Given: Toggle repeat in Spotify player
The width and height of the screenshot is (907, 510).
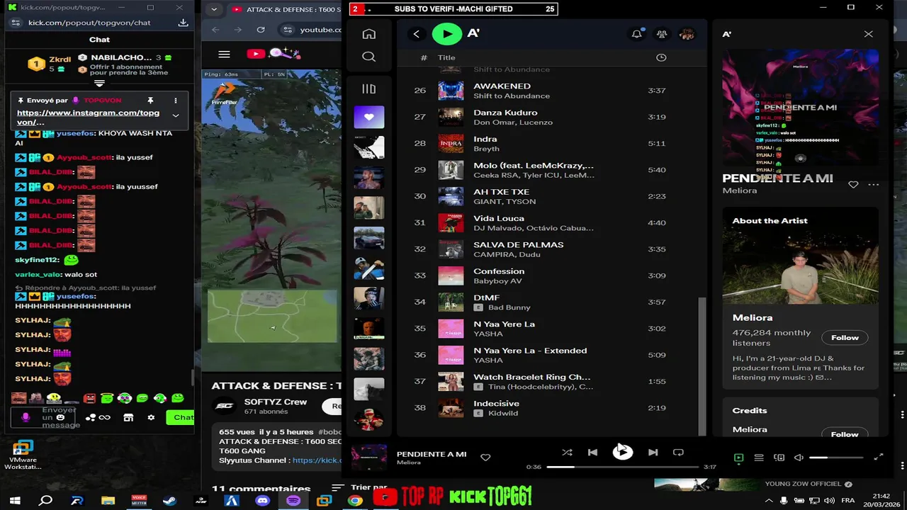Looking at the screenshot, I should [x=678, y=452].
